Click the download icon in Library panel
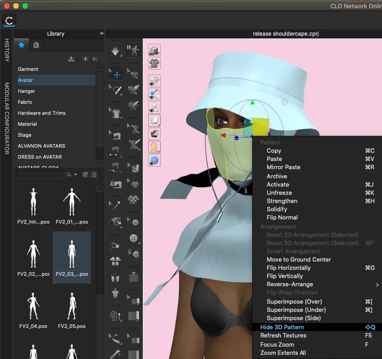Viewport: 382px width, 359px height. coord(71,59)
